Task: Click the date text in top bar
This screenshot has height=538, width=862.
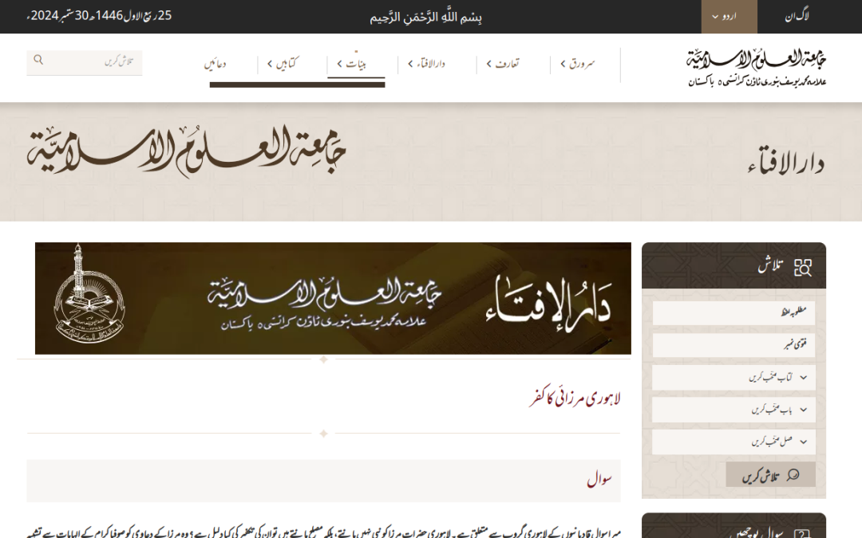Action: (99, 16)
